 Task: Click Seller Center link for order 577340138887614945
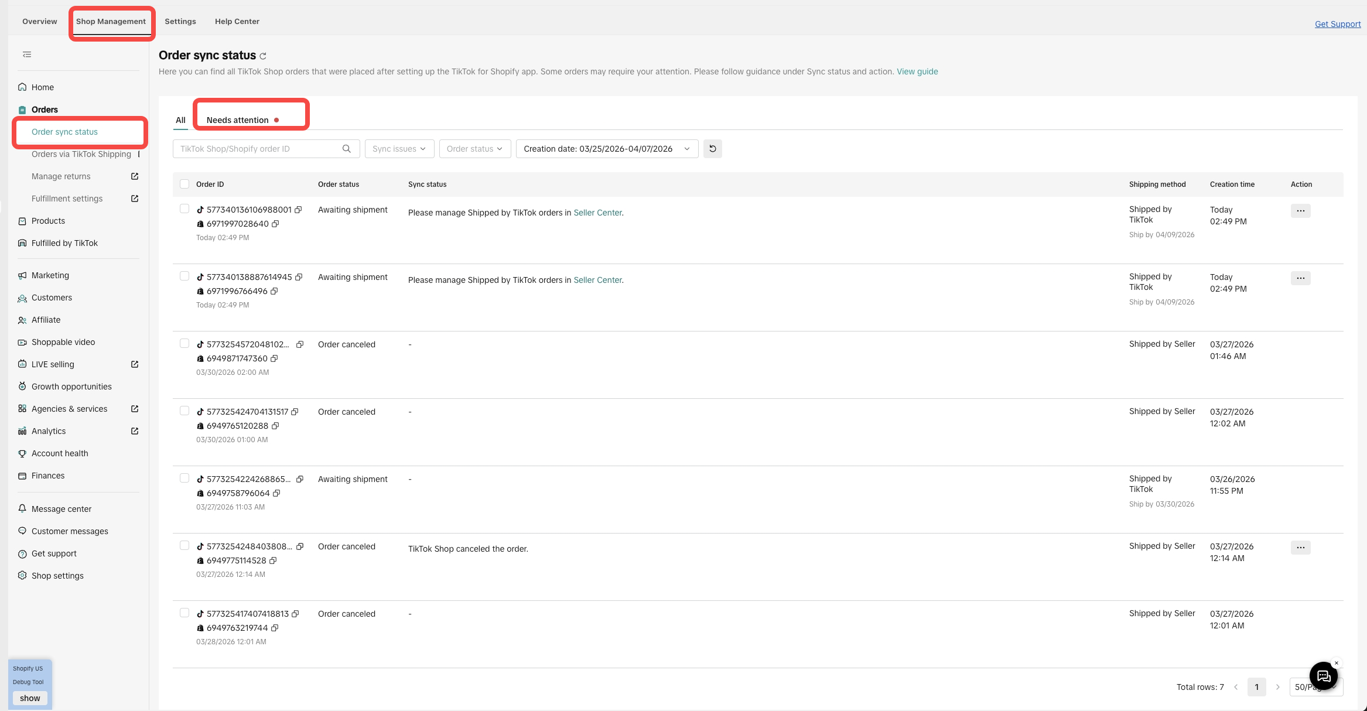(597, 280)
